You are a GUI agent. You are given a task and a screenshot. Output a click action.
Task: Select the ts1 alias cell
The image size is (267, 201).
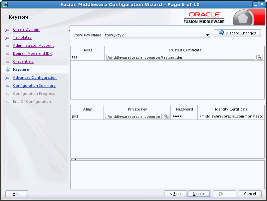point(88,57)
